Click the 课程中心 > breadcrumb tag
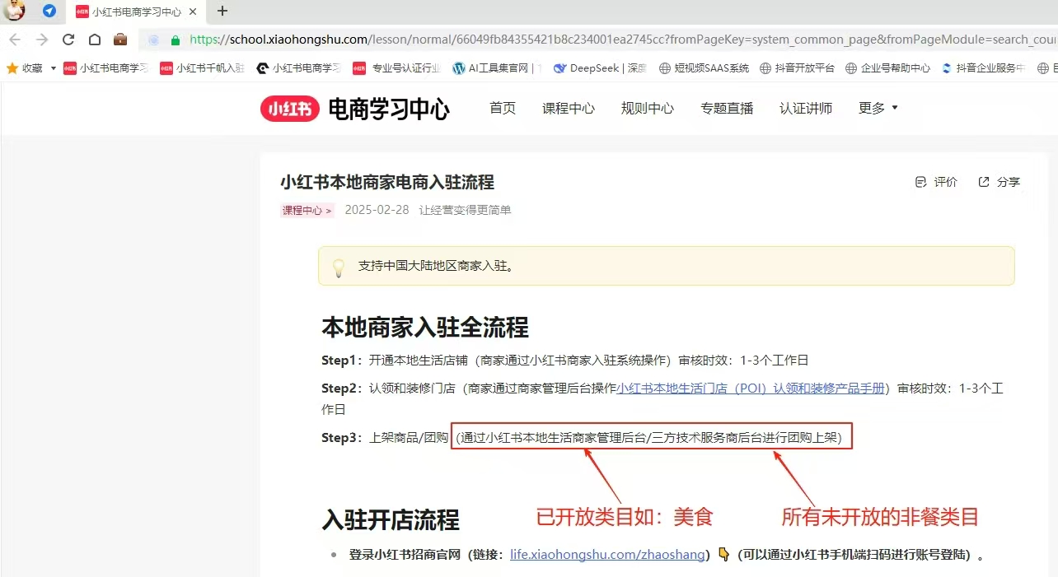1058x577 pixels. 307,210
